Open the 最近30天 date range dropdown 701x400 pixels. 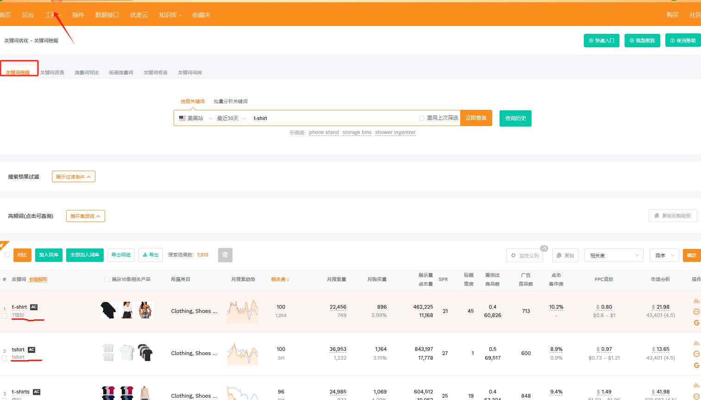point(232,118)
